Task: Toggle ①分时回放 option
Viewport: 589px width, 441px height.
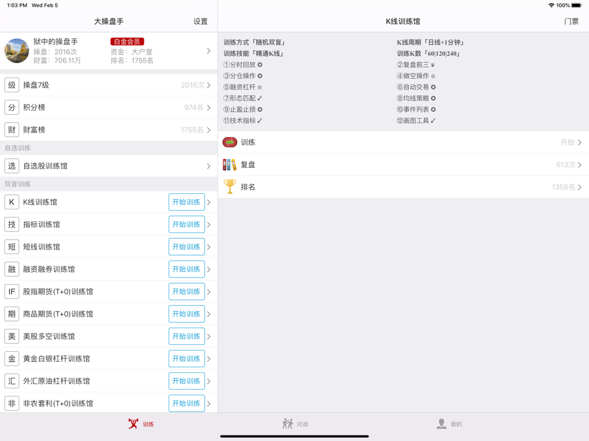Action: 242,64
